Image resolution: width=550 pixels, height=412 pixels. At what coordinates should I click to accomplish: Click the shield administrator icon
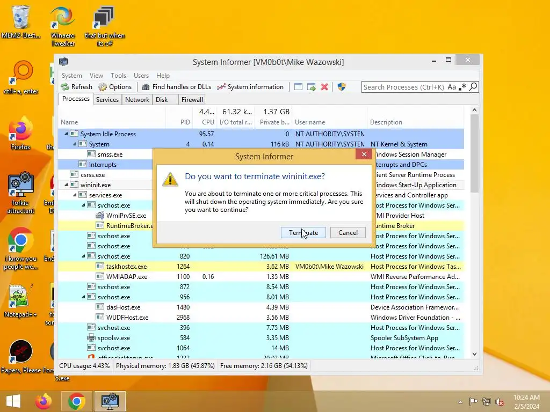tap(342, 87)
